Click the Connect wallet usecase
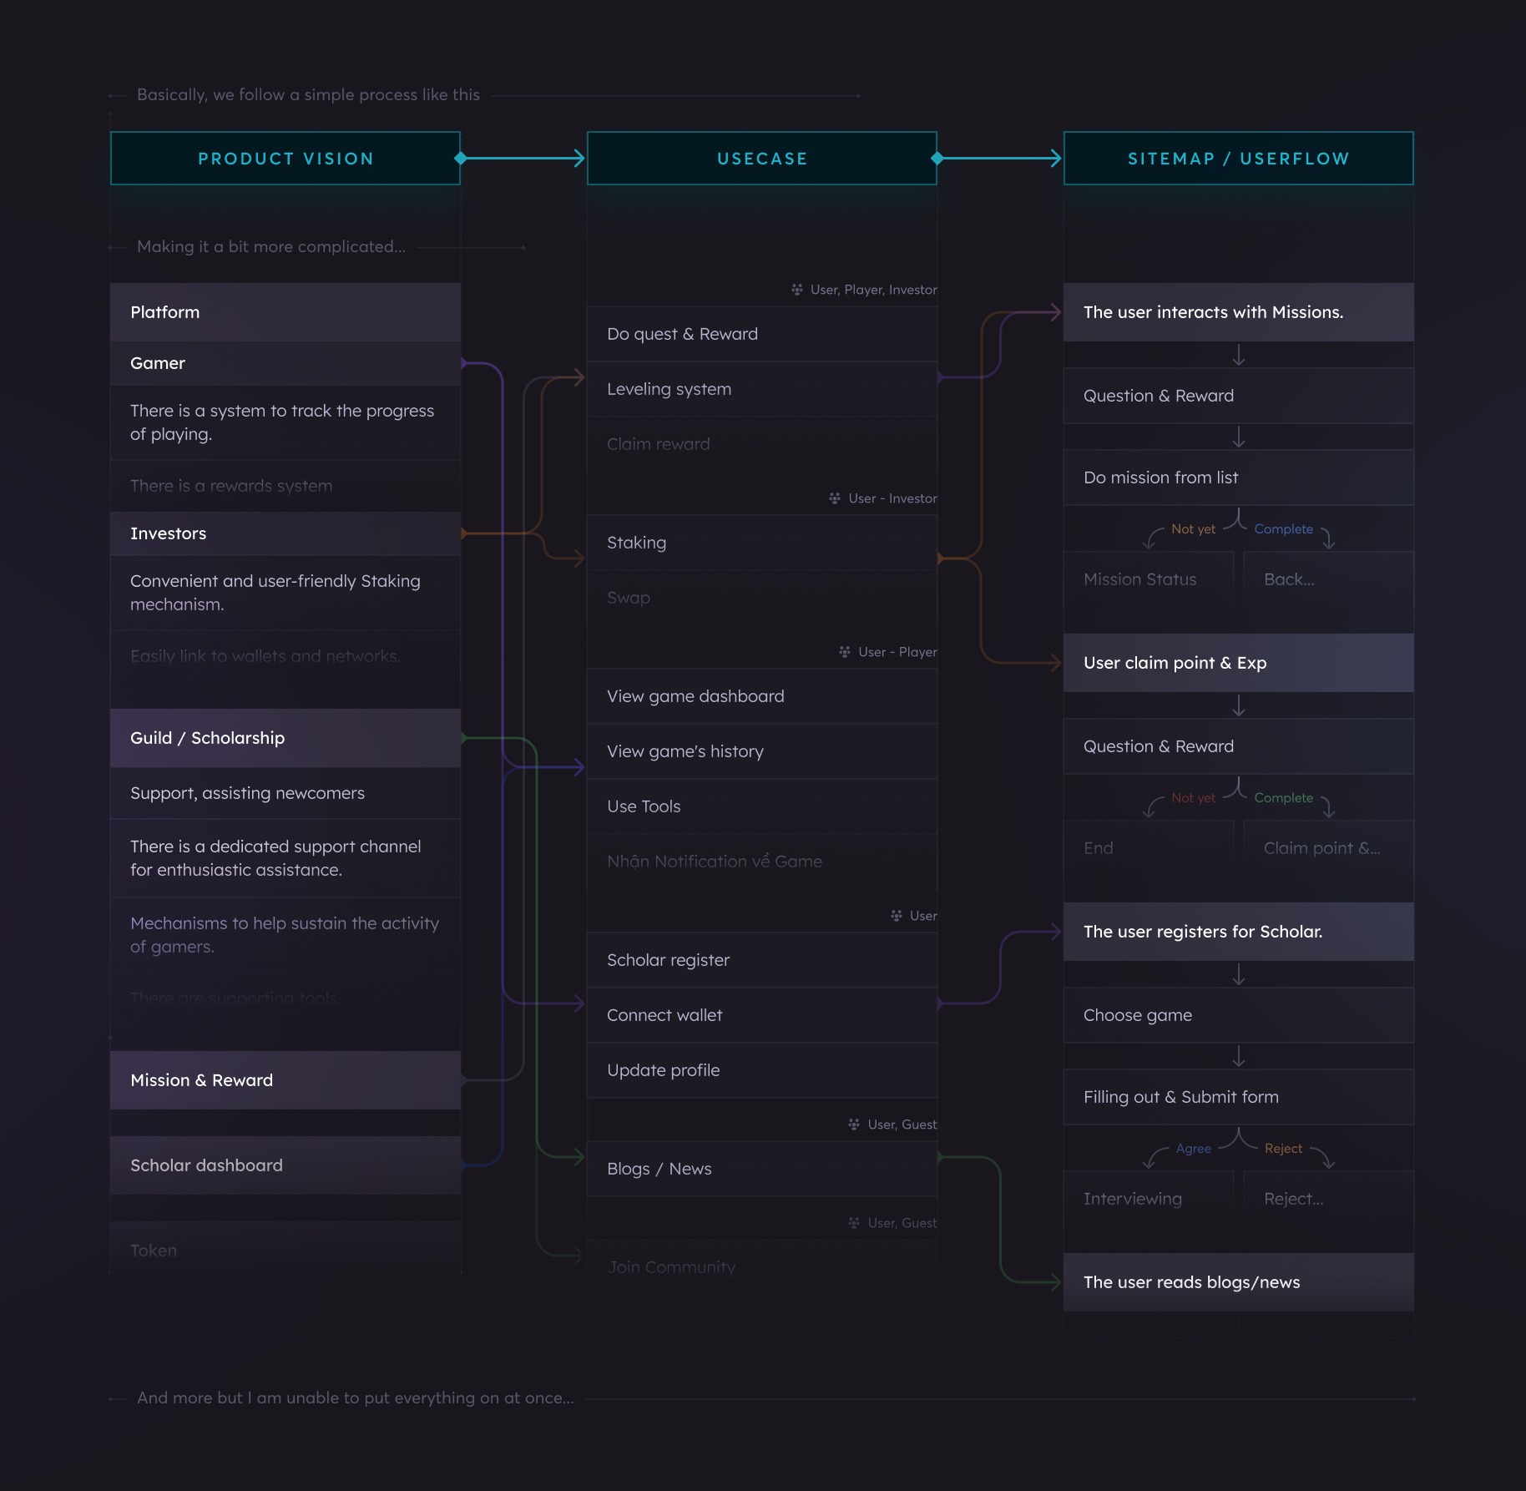This screenshot has width=1526, height=1491. [x=762, y=1015]
